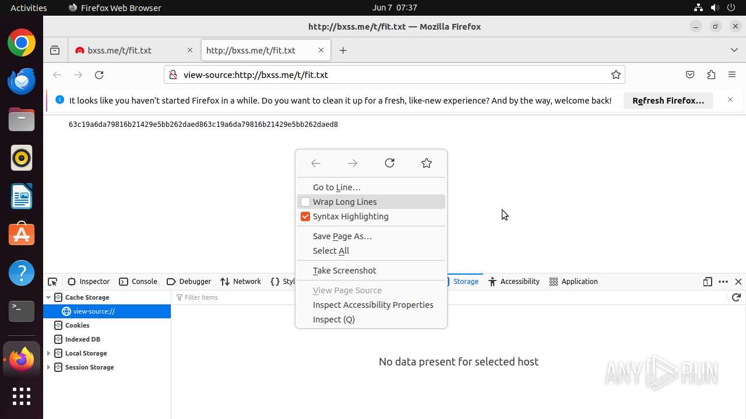Switch to the Inspector devtools tab
746x419 pixels.
coord(89,282)
